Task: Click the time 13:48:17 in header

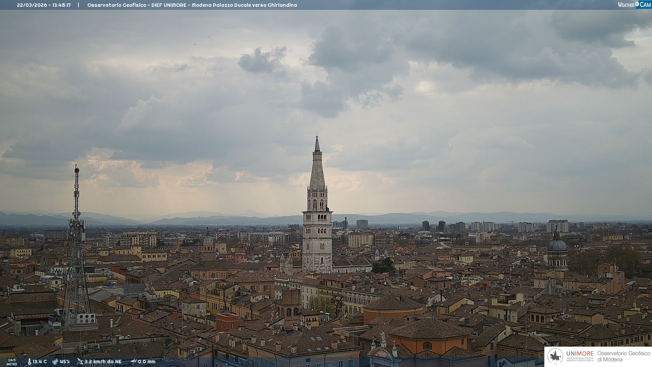Action: click(x=61, y=5)
